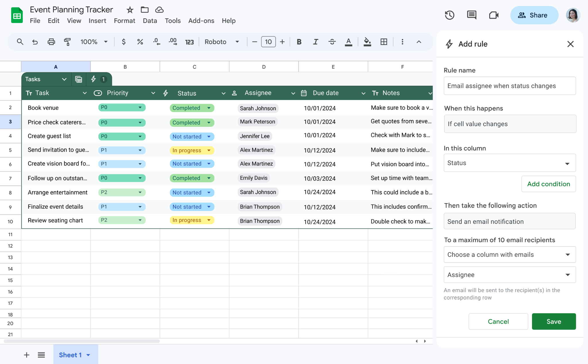The width and height of the screenshot is (588, 364).
Task: Apply strikethrough formatting
Action: (x=332, y=42)
